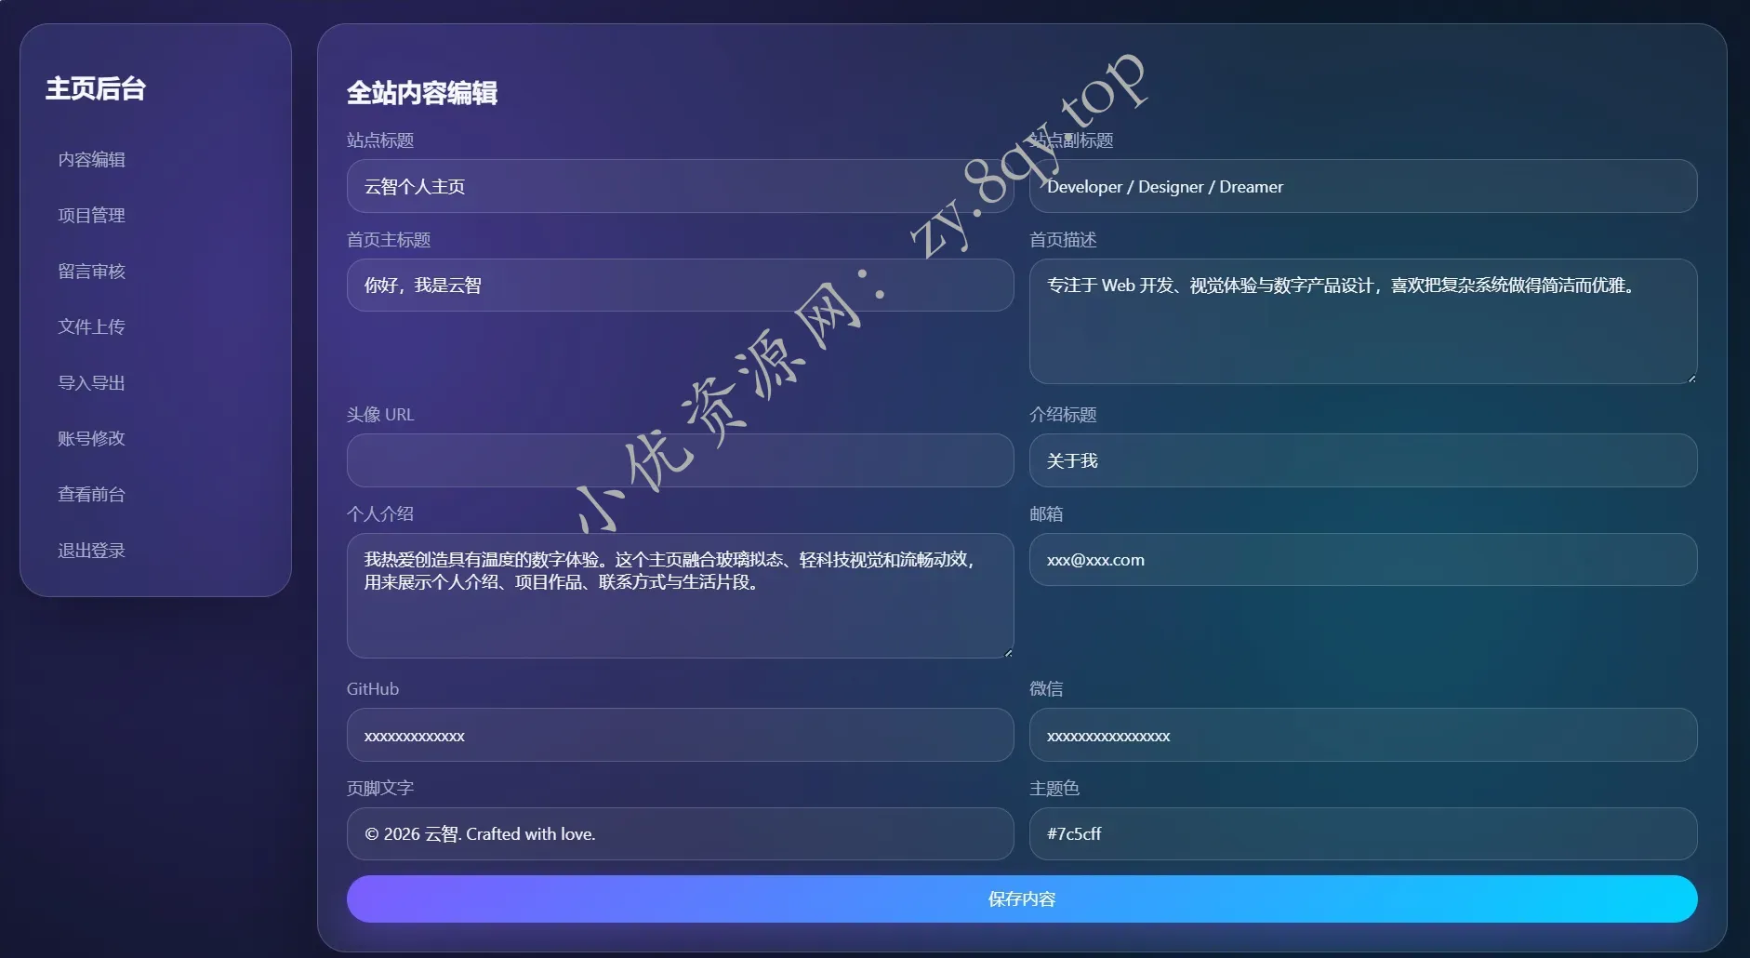Click the 微信 input field
1750x958 pixels.
[x=1363, y=735]
